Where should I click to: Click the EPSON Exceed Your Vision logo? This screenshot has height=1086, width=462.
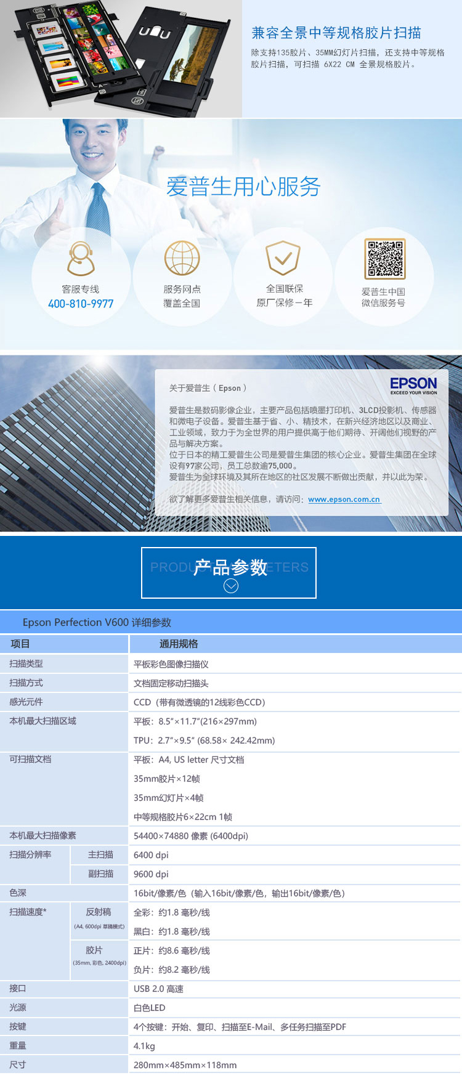point(413,386)
